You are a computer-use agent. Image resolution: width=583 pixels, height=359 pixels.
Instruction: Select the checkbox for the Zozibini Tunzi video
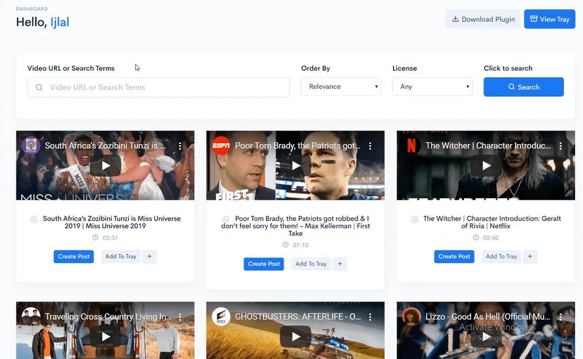tap(33, 219)
